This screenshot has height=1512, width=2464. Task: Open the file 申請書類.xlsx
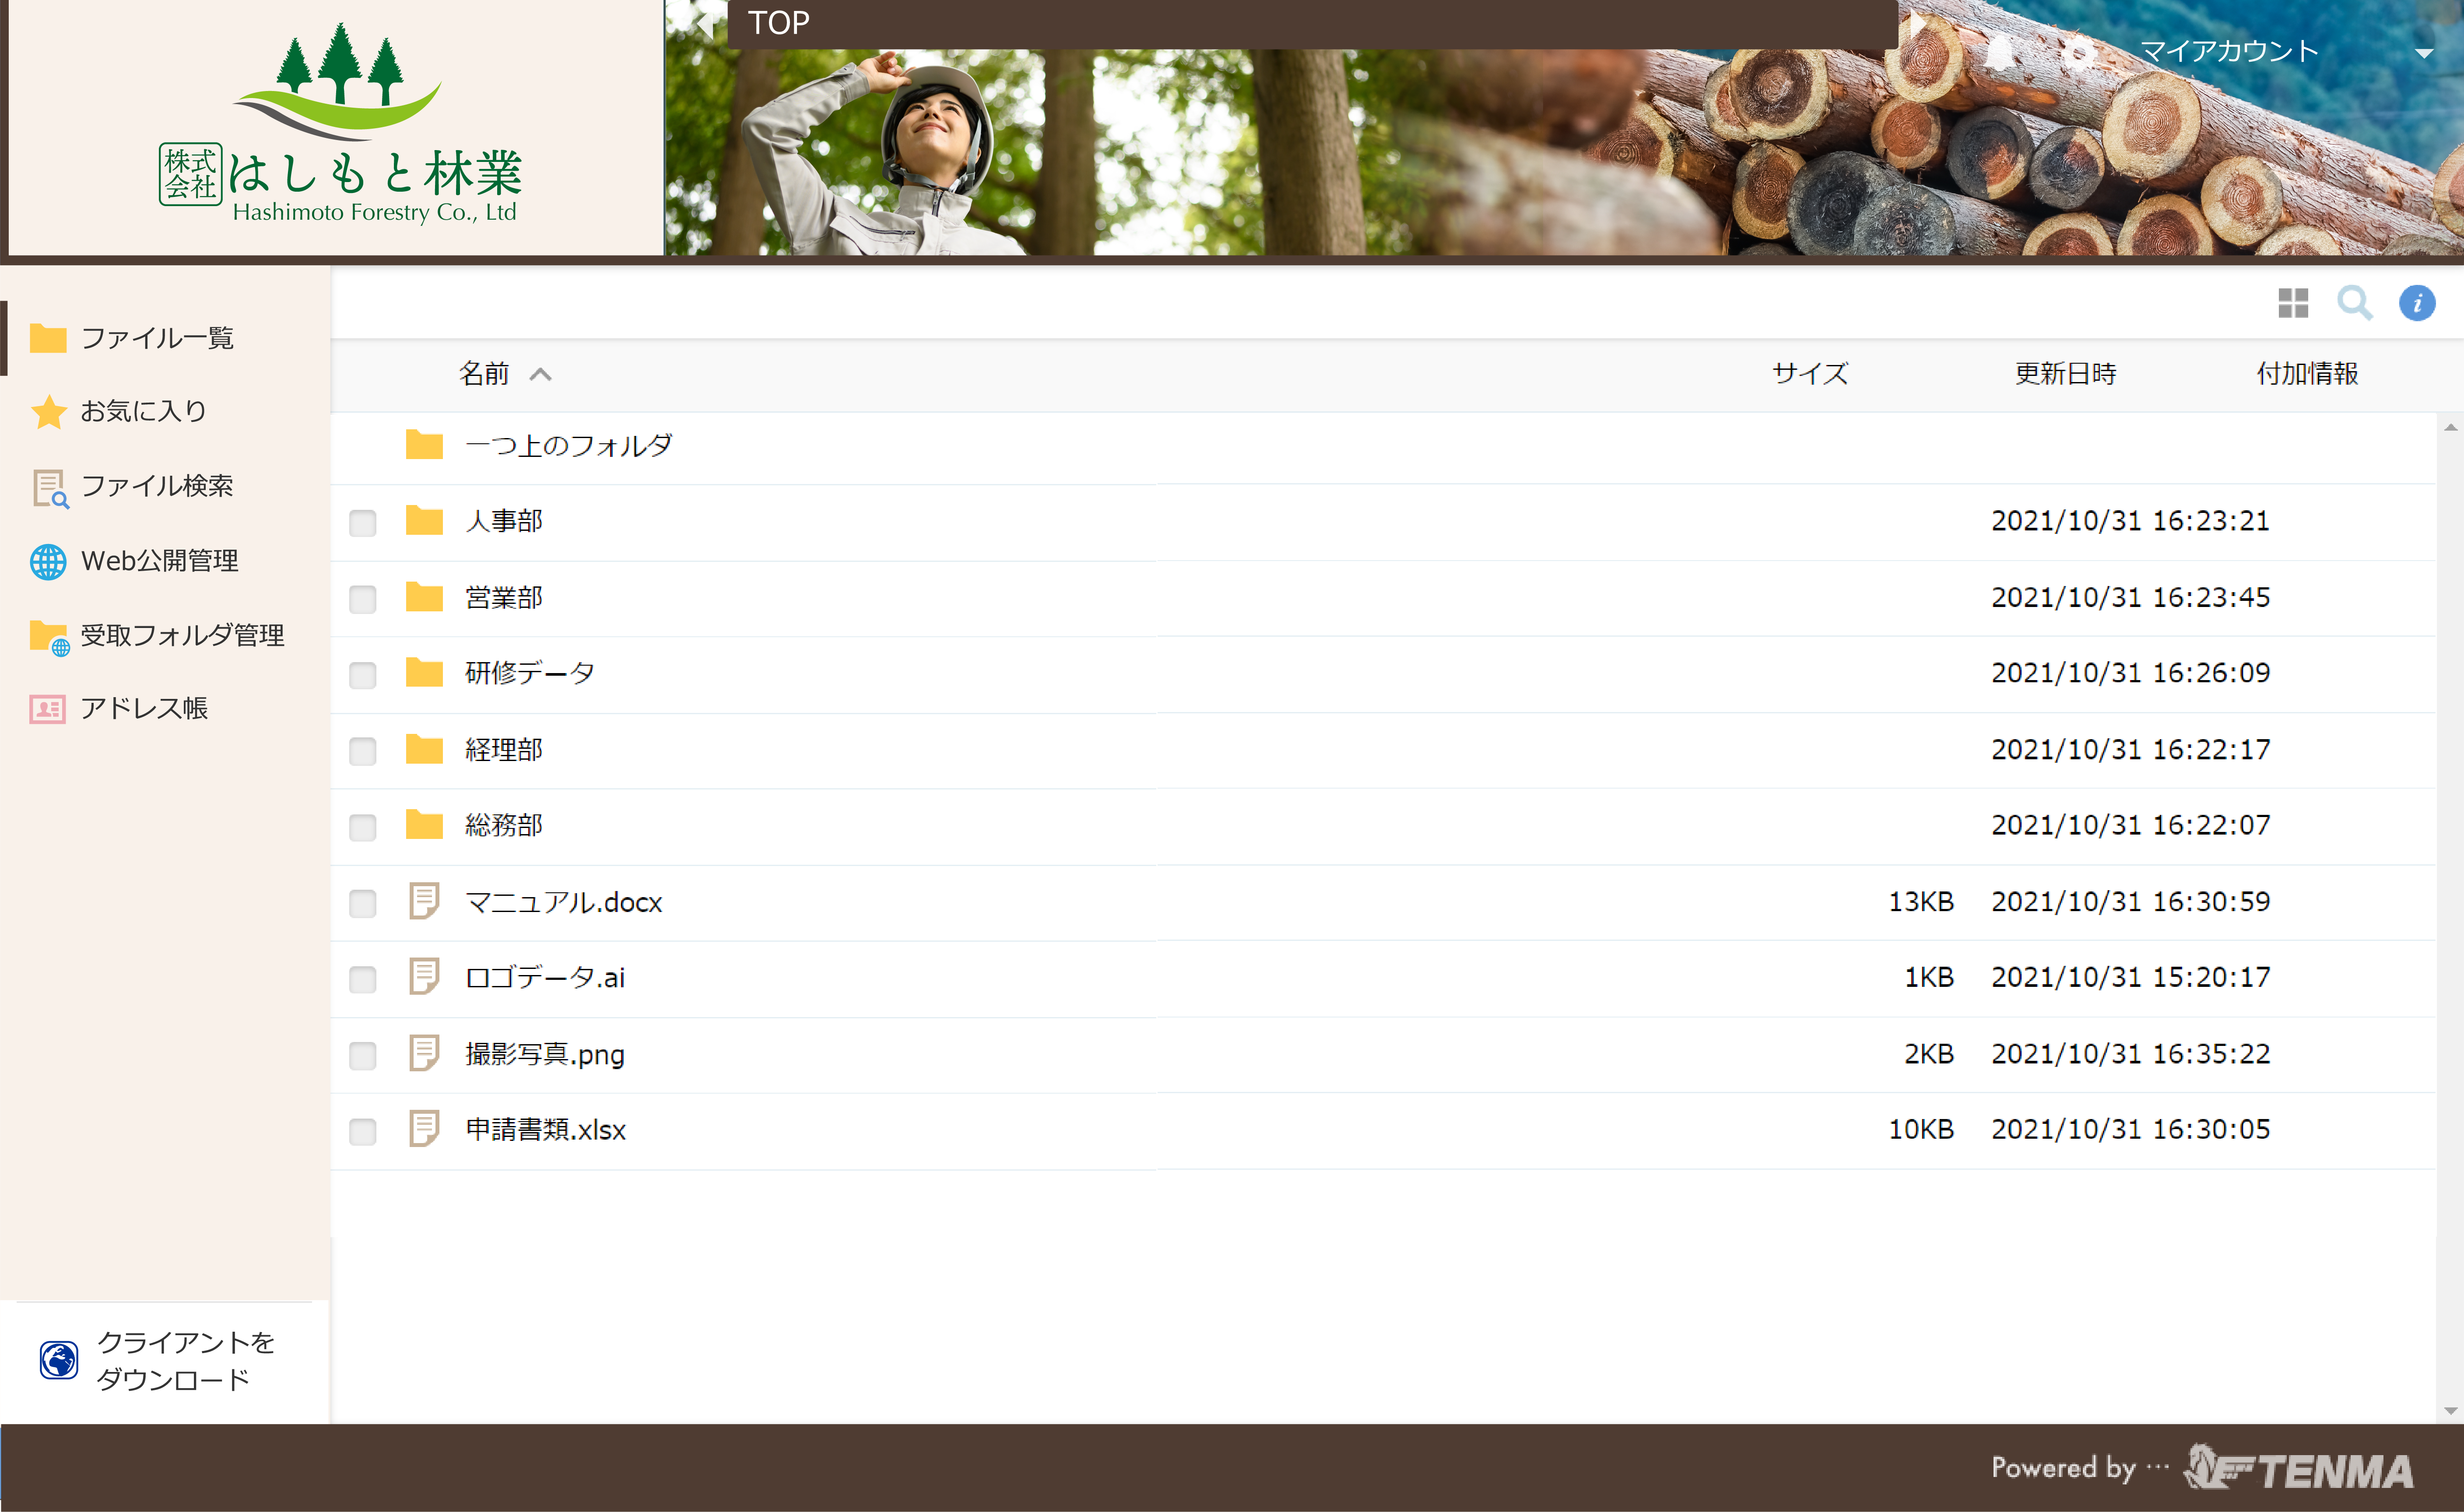pos(546,1130)
